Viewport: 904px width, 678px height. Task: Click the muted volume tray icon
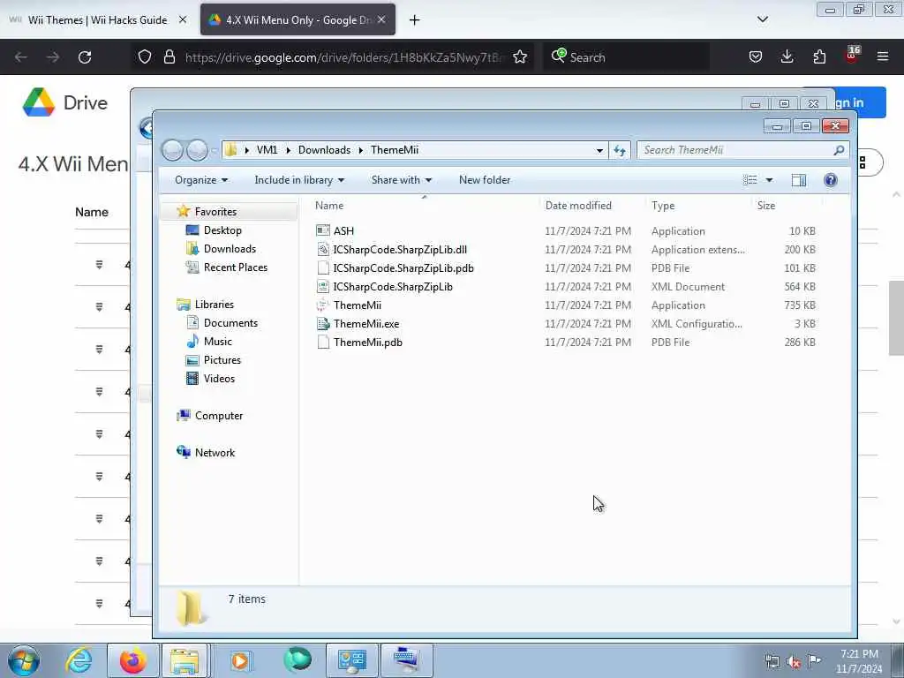click(794, 662)
